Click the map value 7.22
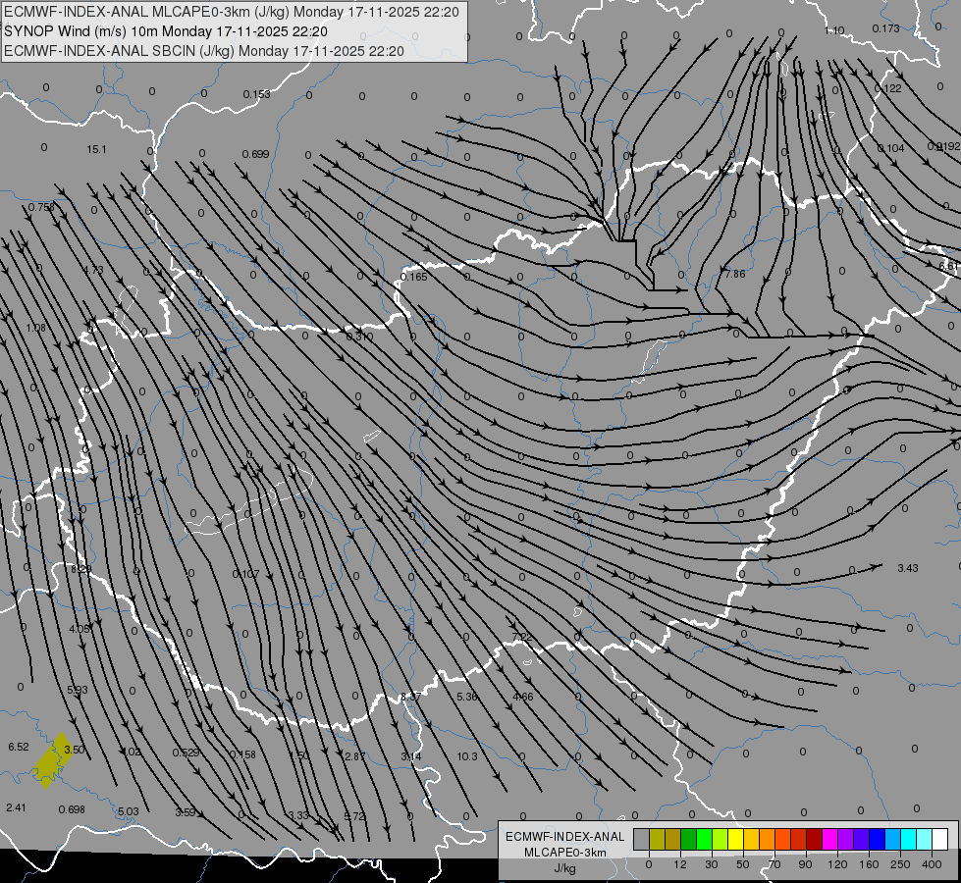961x883 pixels. tap(521, 638)
